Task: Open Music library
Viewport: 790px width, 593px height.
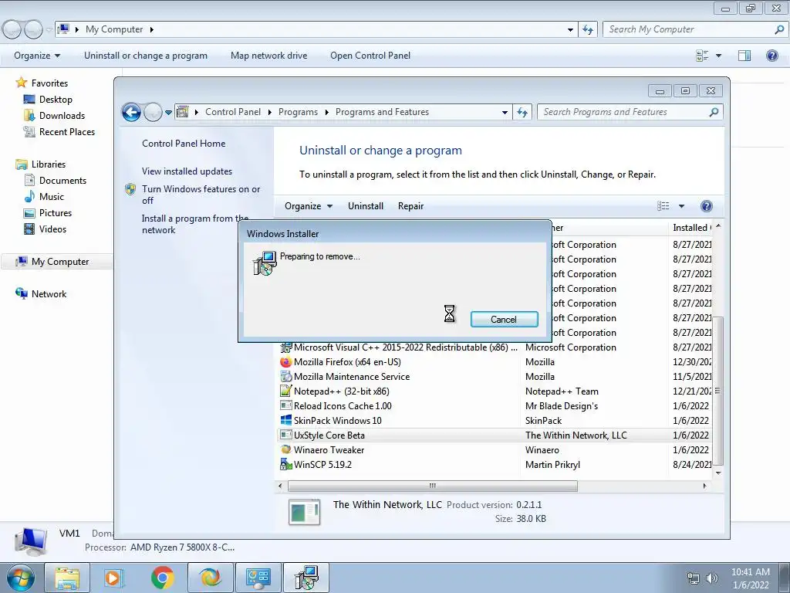Action: [52, 197]
